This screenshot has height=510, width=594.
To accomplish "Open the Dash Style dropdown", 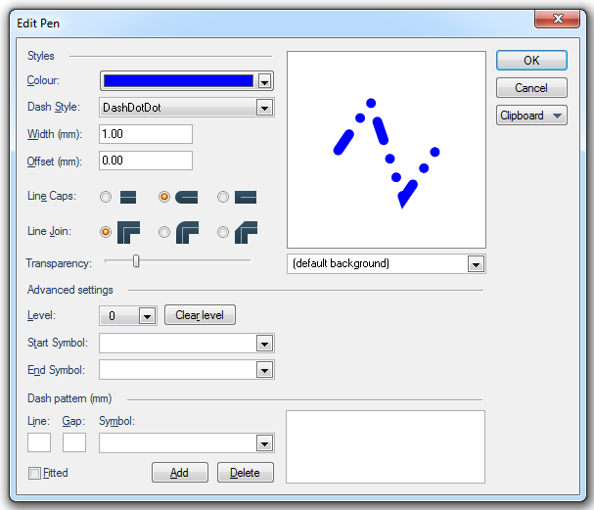I will [x=263, y=108].
